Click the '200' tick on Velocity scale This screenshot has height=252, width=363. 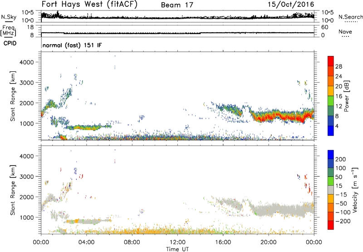341,159
